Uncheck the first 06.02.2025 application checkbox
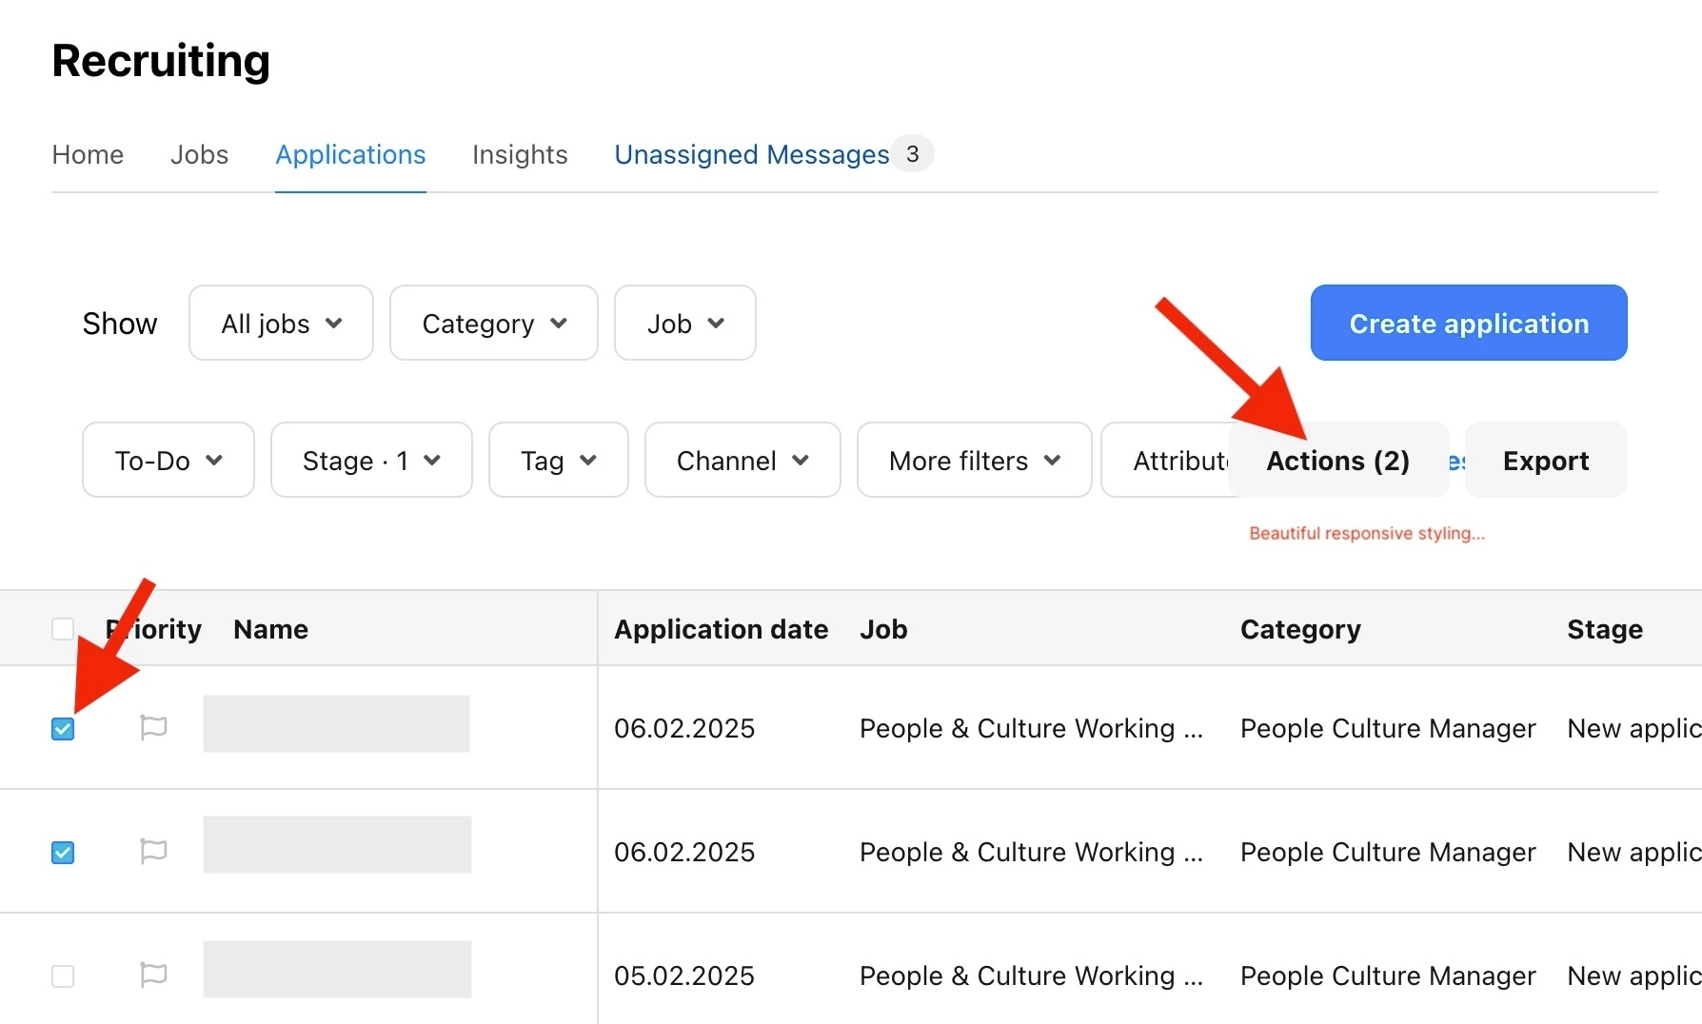Image resolution: width=1702 pixels, height=1024 pixels. tap(63, 729)
